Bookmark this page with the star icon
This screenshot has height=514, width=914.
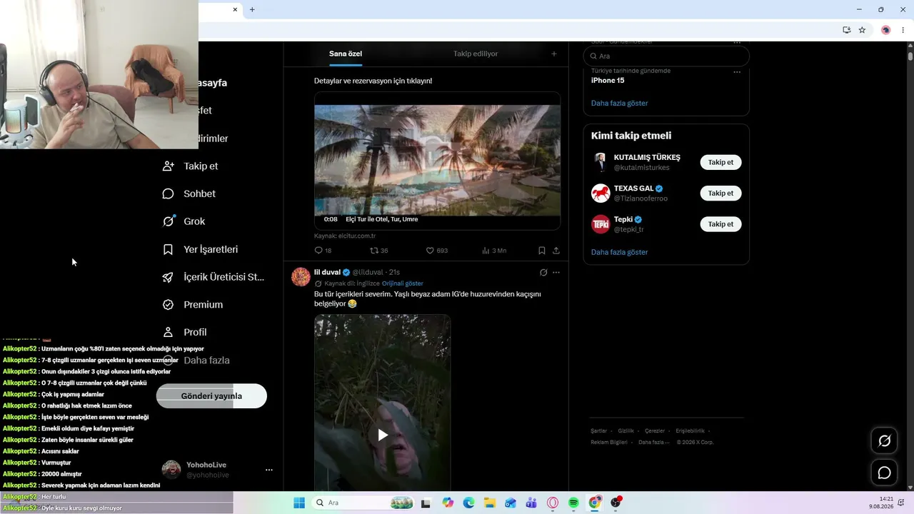click(862, 30)
